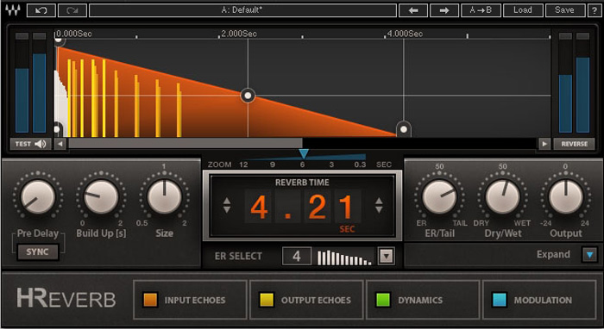Viewport: 604px width, 329px height.
Task: Click the Waves logo icon
Action: [13, 10]
